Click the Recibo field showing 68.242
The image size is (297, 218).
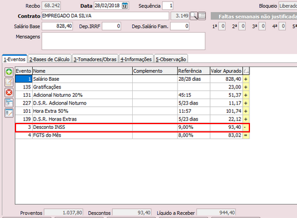click(51, 5)
